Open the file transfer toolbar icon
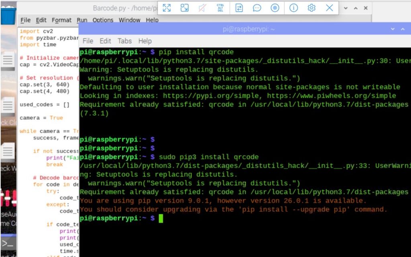This screenshot has width=411, height=257. (x=238, y=7)
